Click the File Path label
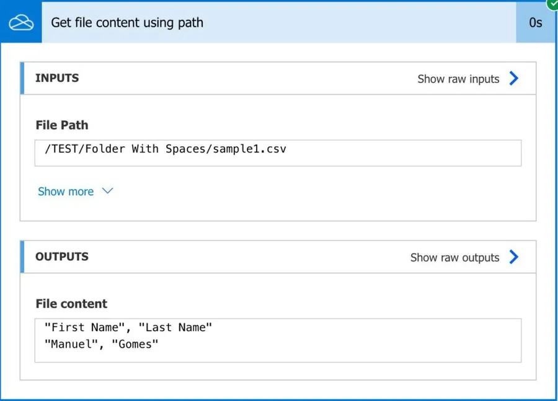Image resolution: width=558 pixels, height=401 pixels. 62,125
